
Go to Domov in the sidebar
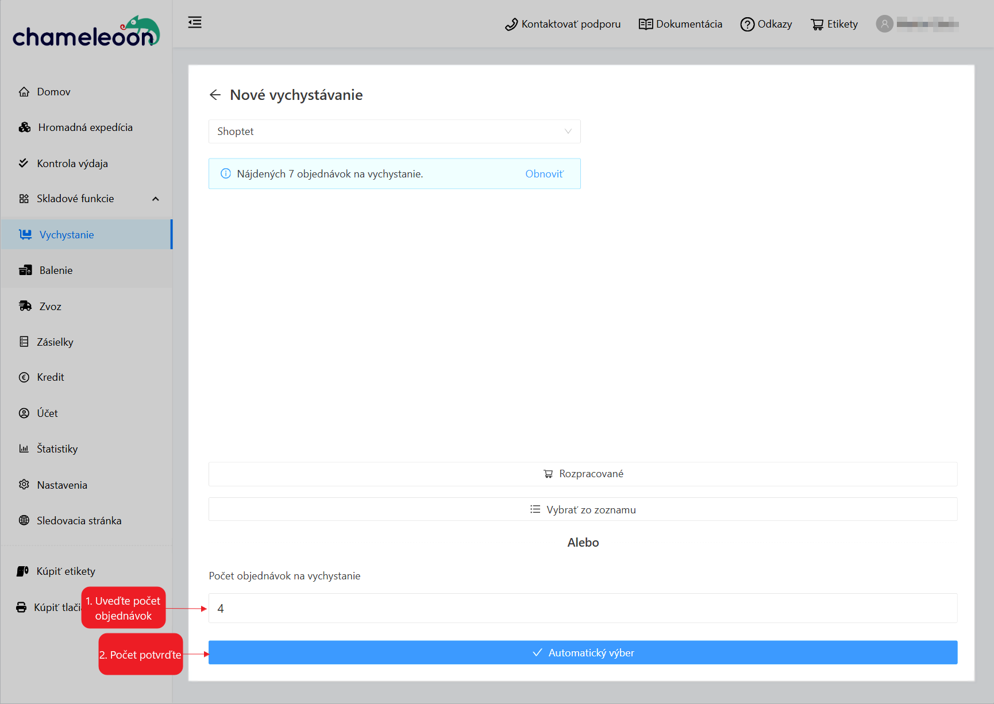53,92
